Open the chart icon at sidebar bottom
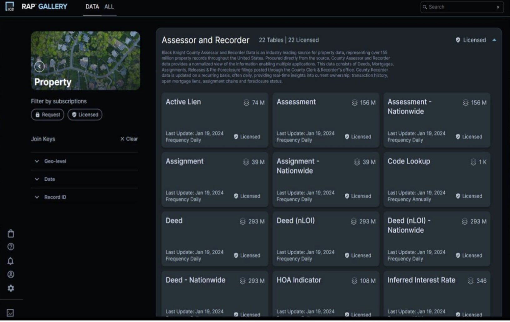The width and height of the screenshot is (510, 322). [x=10, y=313]
